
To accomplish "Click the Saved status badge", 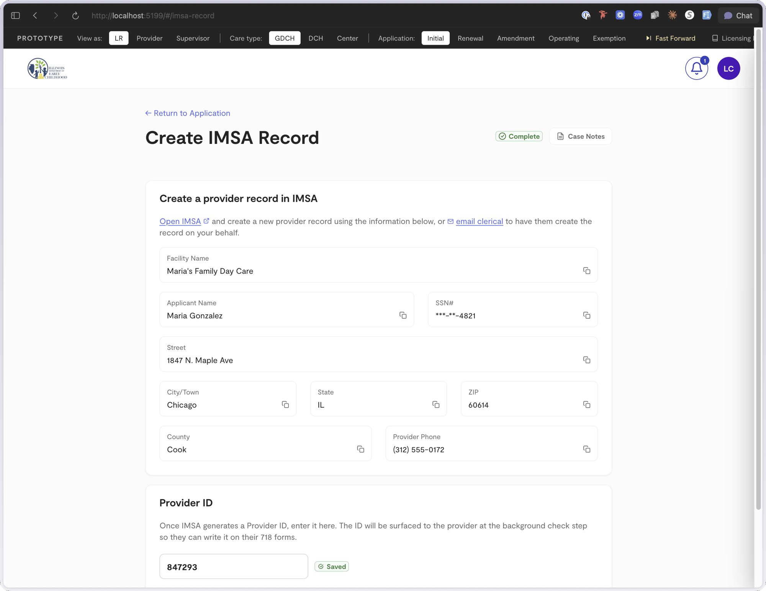I will click(x=332, y=567).
